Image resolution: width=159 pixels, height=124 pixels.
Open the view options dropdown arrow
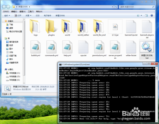[141, 16]
